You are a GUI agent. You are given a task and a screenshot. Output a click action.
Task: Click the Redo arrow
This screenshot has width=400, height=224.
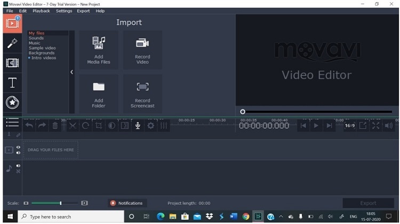pos(42,125)
